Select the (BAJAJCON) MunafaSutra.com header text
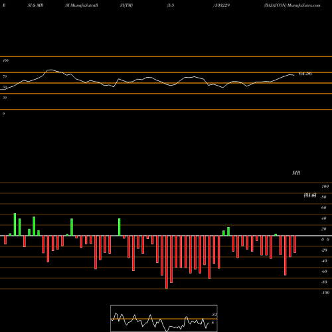The height and width of the screenshot is (332, 332). pos(292,5)
